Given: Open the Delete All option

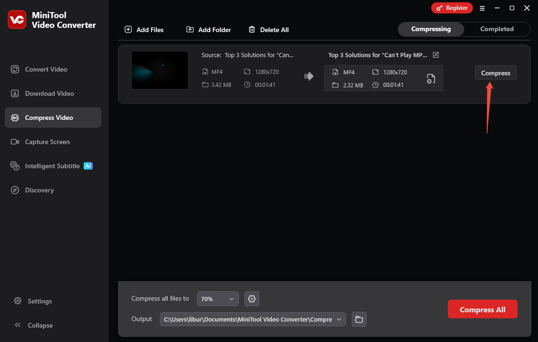Looking at the screenshot, I should tap(269, 29).
